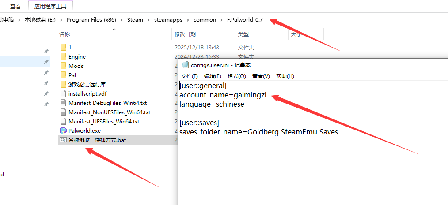448x205 pixels.
Task: Expand the chevron after Steam breadcrumb
Action: tap(148, 20)
